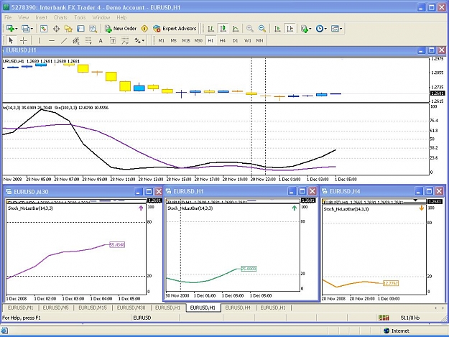Select the Trendline drawing tool
Image resolution: width=449 pixels, height=337 pixels.
(64, 41)
